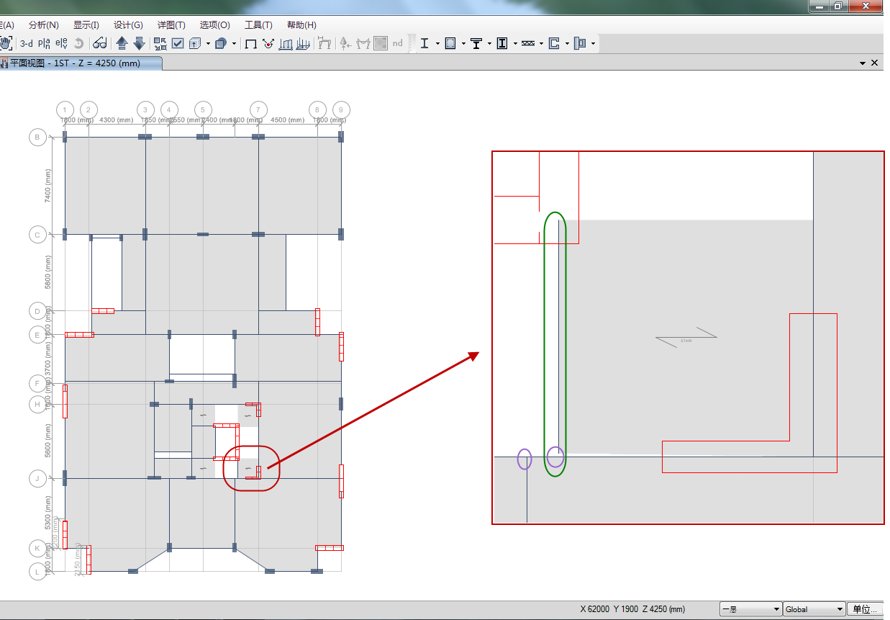Viewport: 890px width, 620px height.
Task: Open the story selector combo box
Action: tap(750, 609)
